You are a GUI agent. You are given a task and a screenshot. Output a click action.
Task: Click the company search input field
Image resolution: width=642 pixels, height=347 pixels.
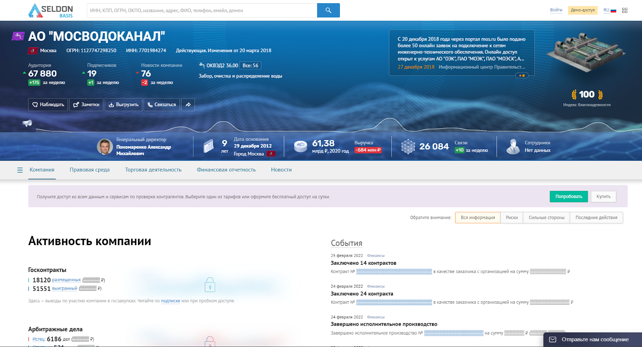202,10
